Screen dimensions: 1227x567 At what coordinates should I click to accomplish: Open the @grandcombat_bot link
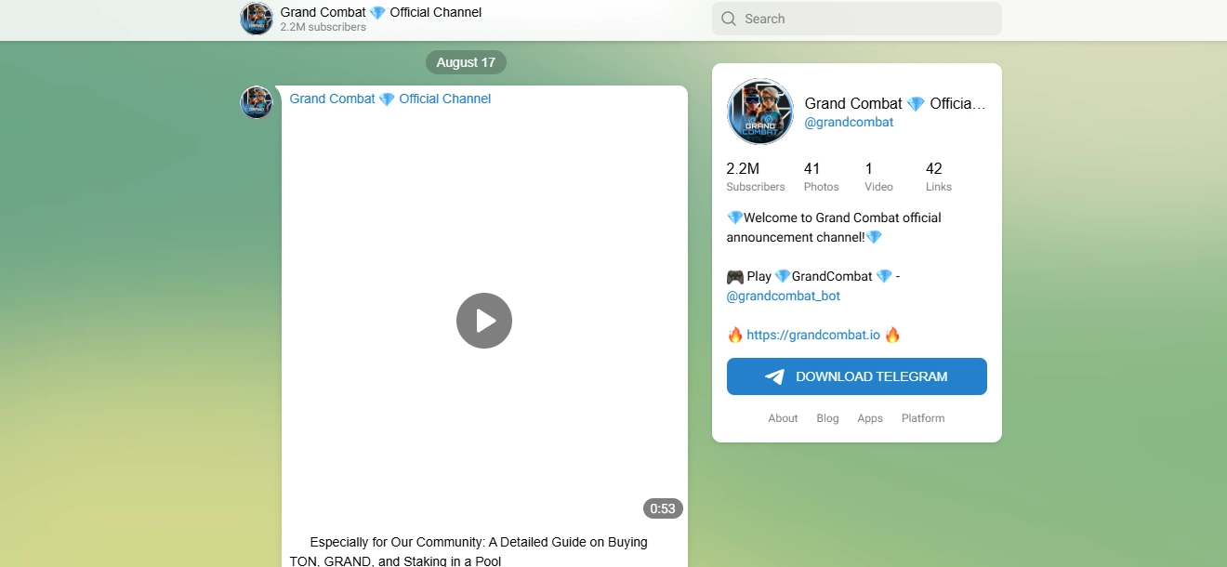pos(784,296)
